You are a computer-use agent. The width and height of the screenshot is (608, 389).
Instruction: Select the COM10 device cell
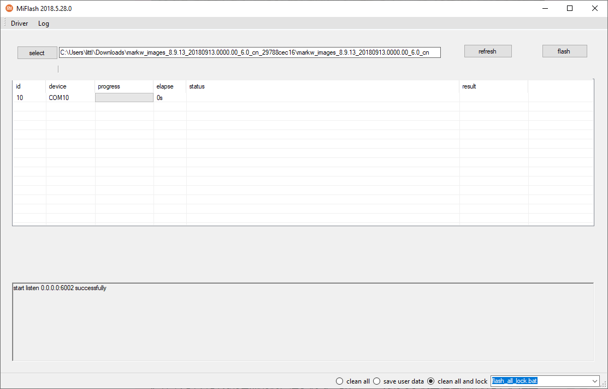(x=70, y=98)
